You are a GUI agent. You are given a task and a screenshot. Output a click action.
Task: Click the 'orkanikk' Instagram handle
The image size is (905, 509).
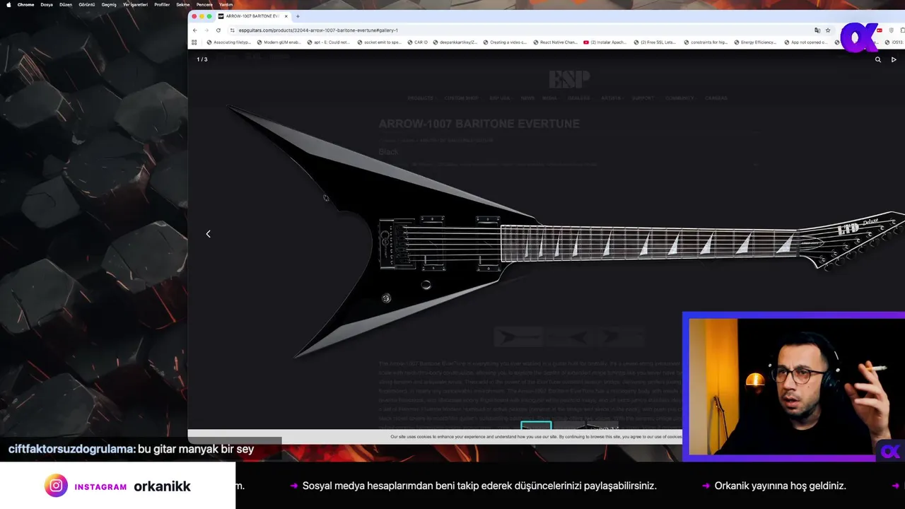pos(162,486)
